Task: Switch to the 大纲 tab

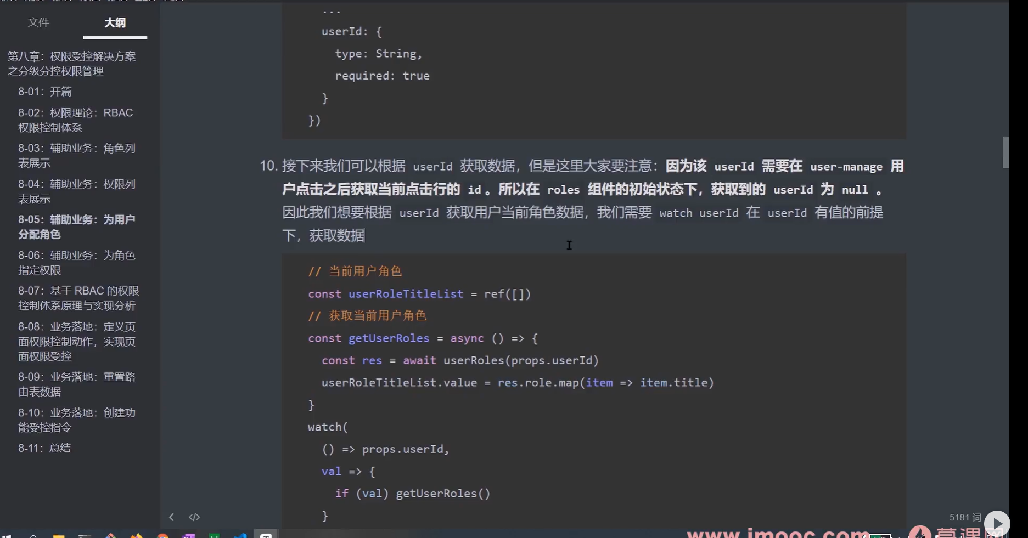Action: (114, 22)
